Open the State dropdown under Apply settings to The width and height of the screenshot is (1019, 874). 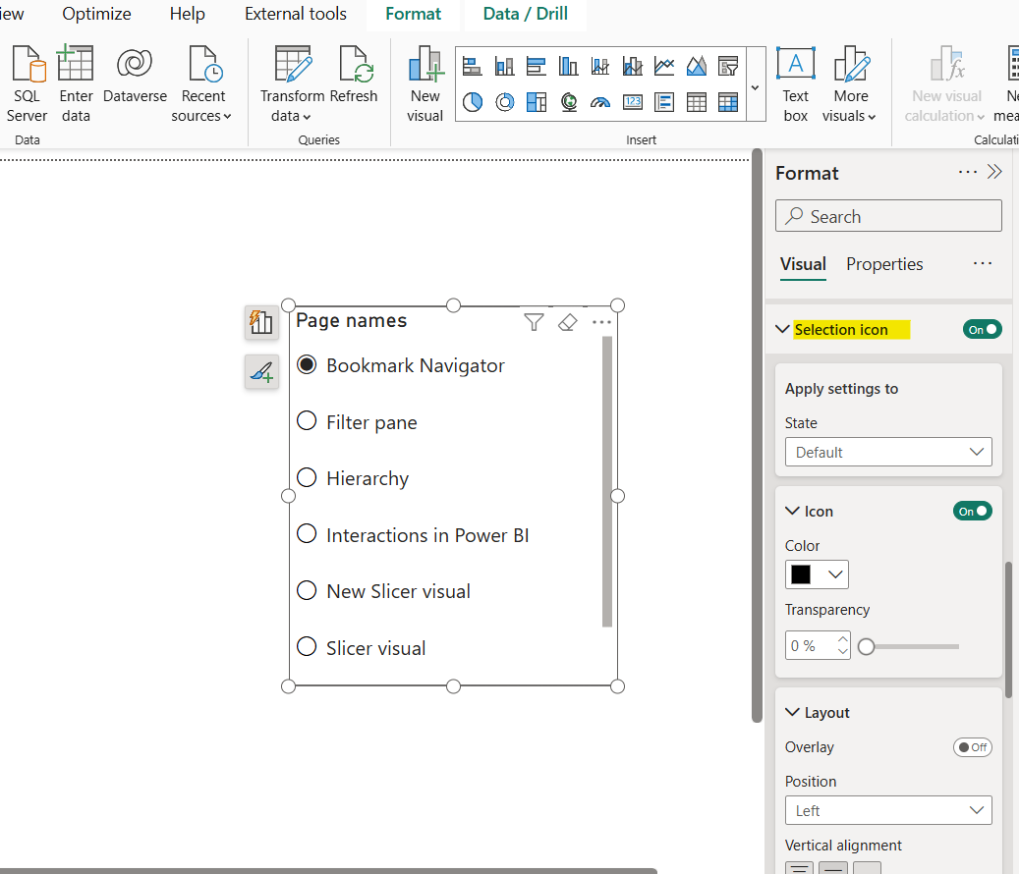(887, 452)
